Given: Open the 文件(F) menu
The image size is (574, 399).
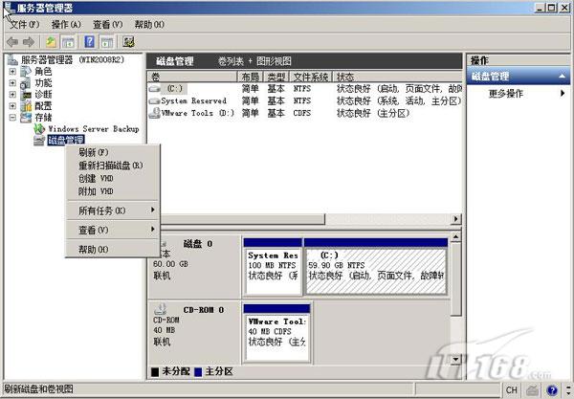Looking at the screenshot, I should tap(25, 25).
